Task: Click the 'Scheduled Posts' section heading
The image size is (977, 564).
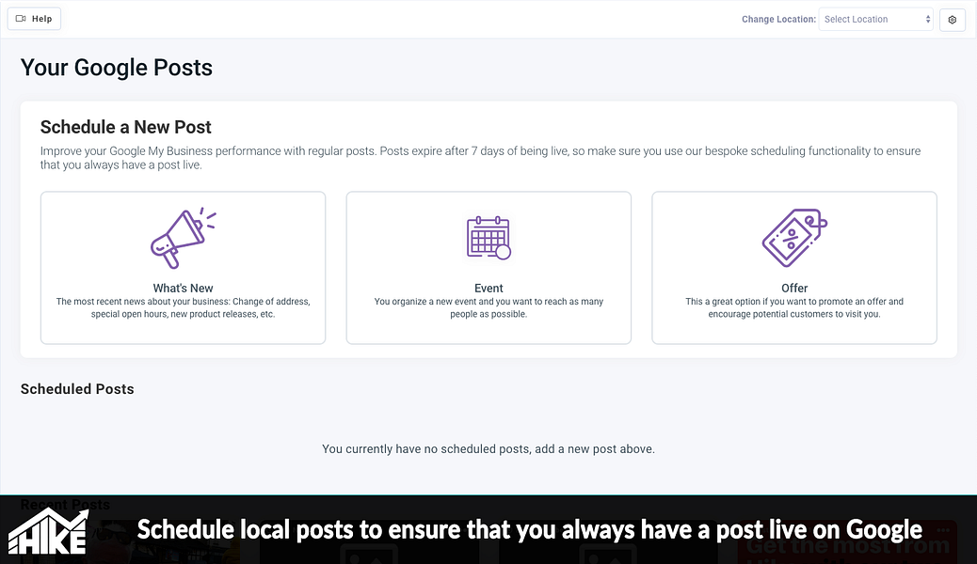Action: point(77,389)
